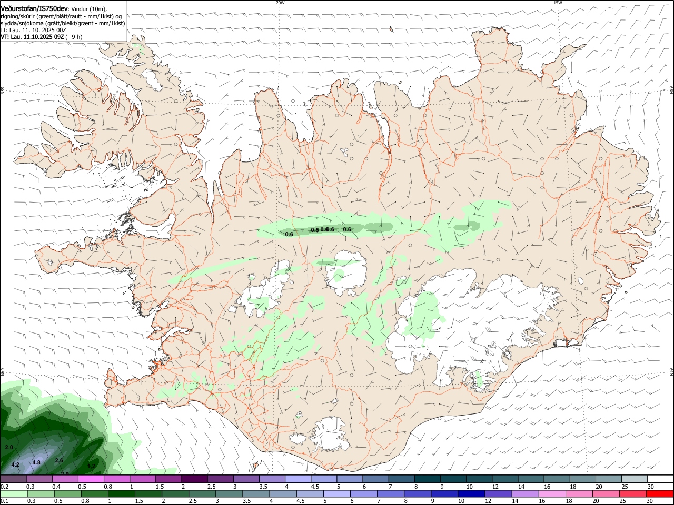Select the palest green first swatch, lower legend

(x=13, y=493)
